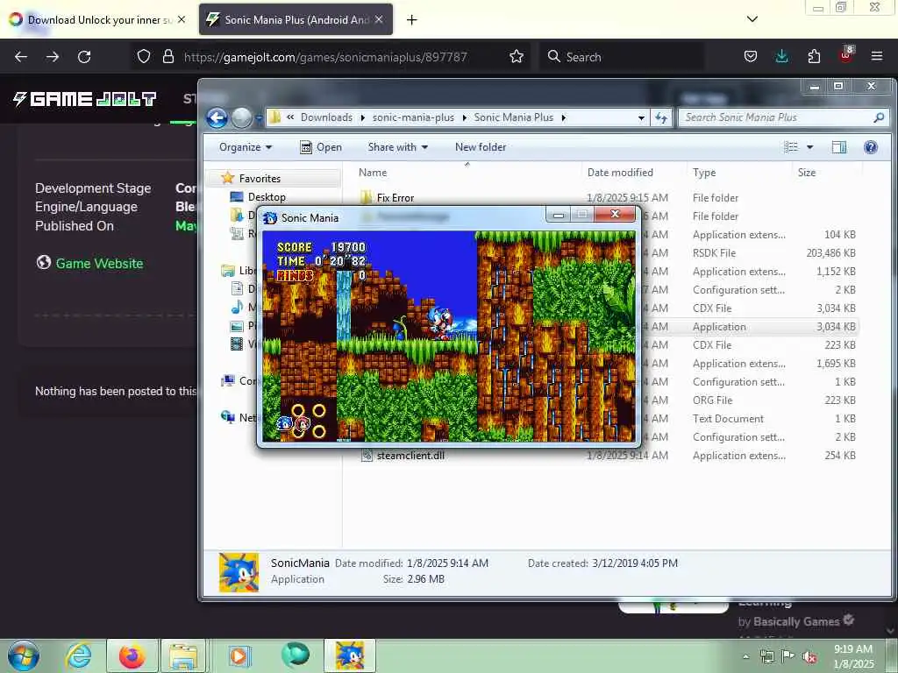Screen dimensions: 898x673
Task: Click the change view icon
Action: [791, 147]
